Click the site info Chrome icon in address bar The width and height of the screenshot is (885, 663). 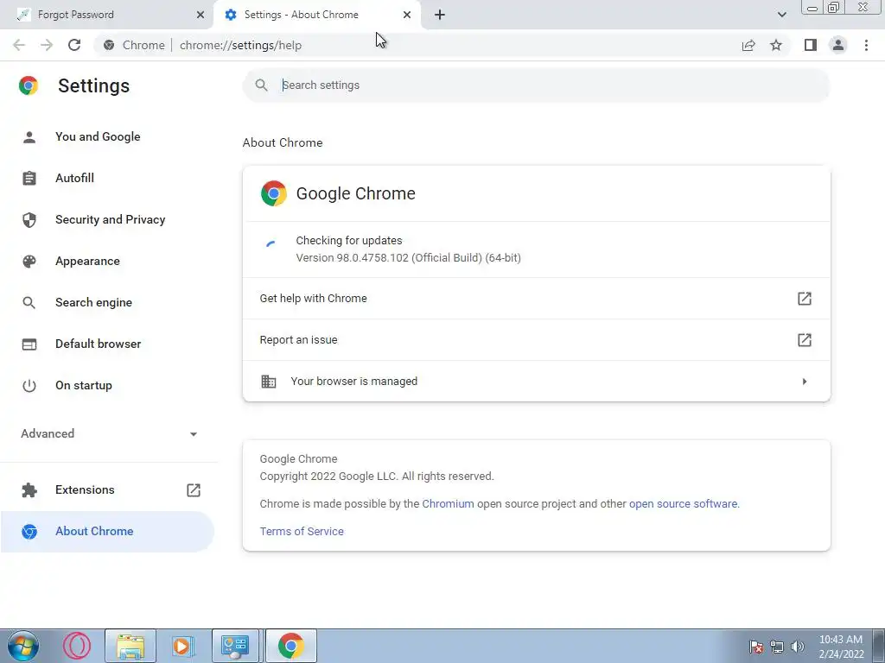pyautogui.click(x=109, y=45)
